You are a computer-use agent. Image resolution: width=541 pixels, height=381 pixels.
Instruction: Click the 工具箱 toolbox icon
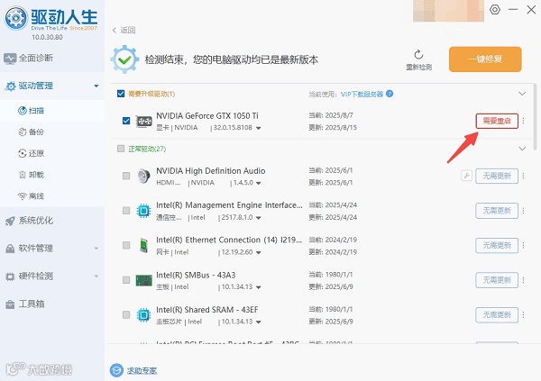pyautogui.click(x=10, y=304)
